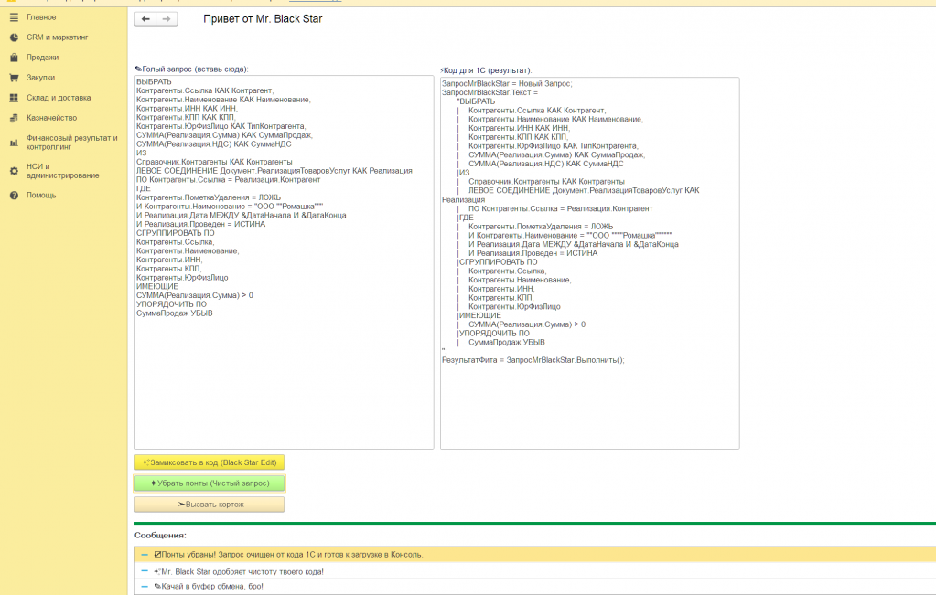Click 'ЛЕВОЕ СОЕДИНЕНИЕ' line in left query
This screenshot has width=936, height=595.
click(274, 171)
